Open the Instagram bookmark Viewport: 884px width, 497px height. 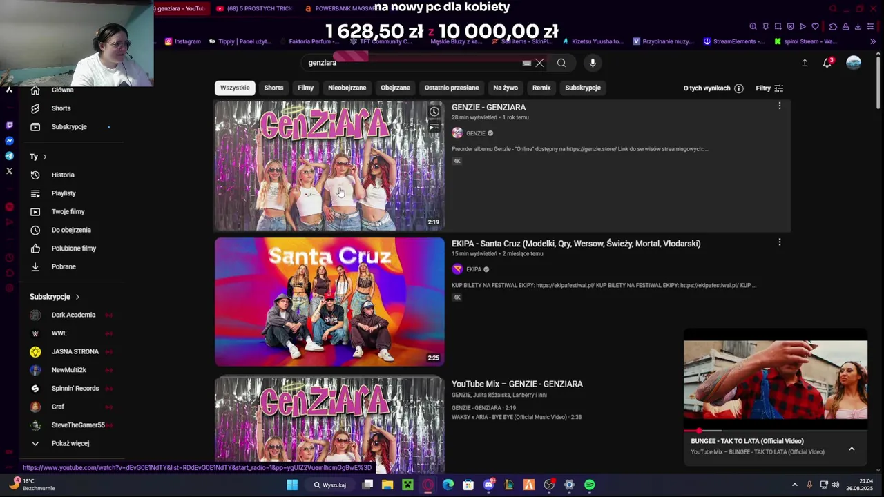pos(182,41)
